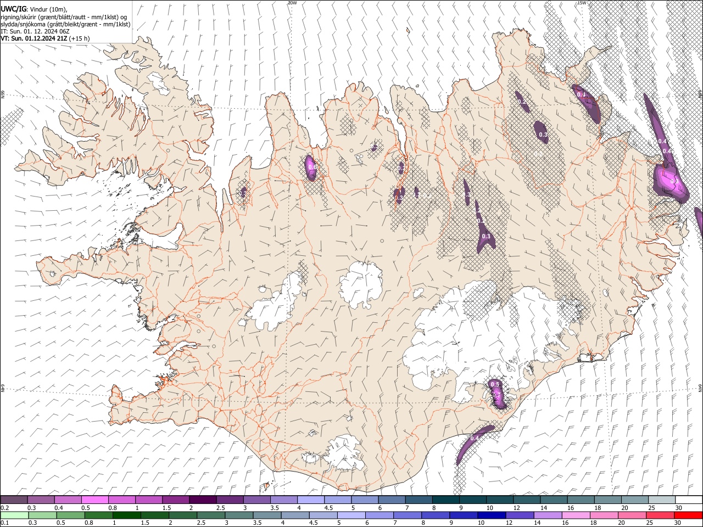Click the "VT: Sun. 01.12.2024 21Z (+15 h)" line
Screen dimensions: 703x527
pyautogui.click(x=45, y=38)
